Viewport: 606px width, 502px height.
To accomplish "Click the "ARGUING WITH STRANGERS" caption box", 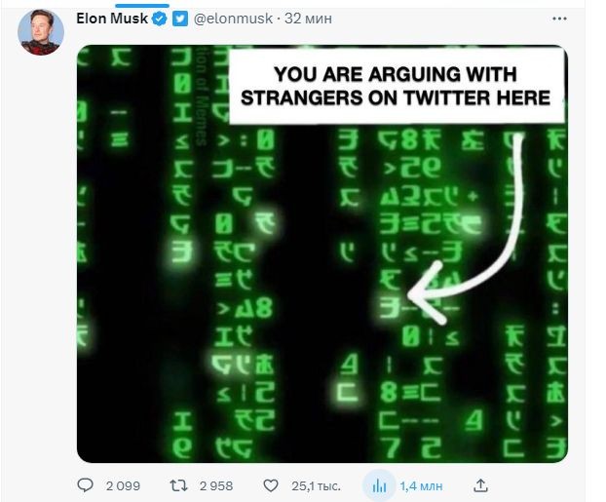I will click(x=397, y=86).
